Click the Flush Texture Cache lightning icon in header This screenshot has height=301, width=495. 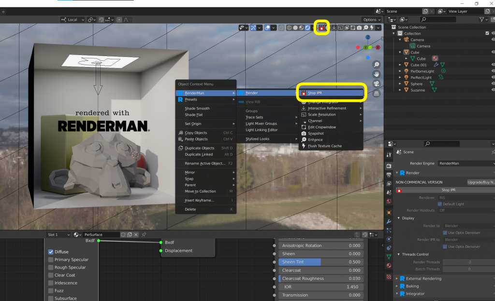[x=372, y=27]
